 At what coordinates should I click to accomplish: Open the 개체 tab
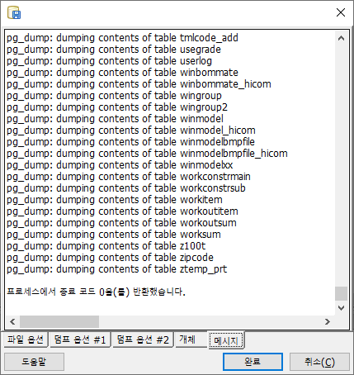point(191,339)
